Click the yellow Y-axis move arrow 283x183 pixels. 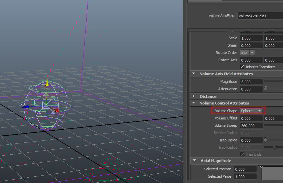tap(47, 83)
